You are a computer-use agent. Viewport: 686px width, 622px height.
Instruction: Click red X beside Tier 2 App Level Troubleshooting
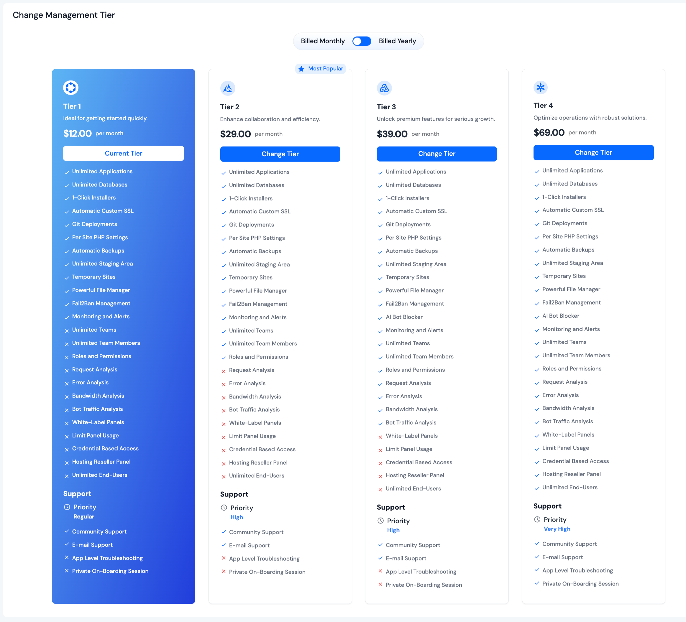pos(224,558)
